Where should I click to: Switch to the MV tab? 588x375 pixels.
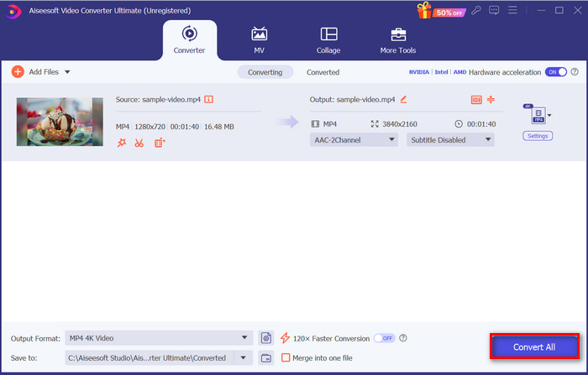[259, 40]
